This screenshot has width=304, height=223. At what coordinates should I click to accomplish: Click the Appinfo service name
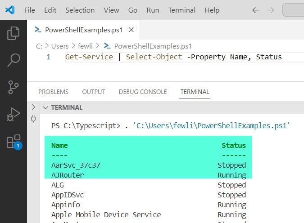click(x=66, y=205)
